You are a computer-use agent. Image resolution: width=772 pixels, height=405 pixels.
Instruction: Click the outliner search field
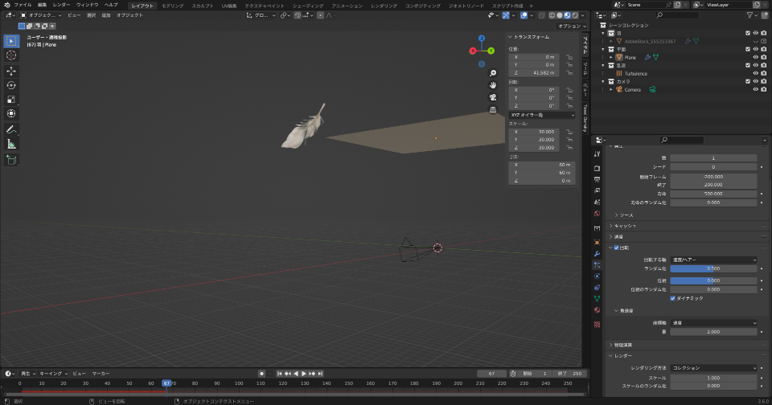[677, 15]
